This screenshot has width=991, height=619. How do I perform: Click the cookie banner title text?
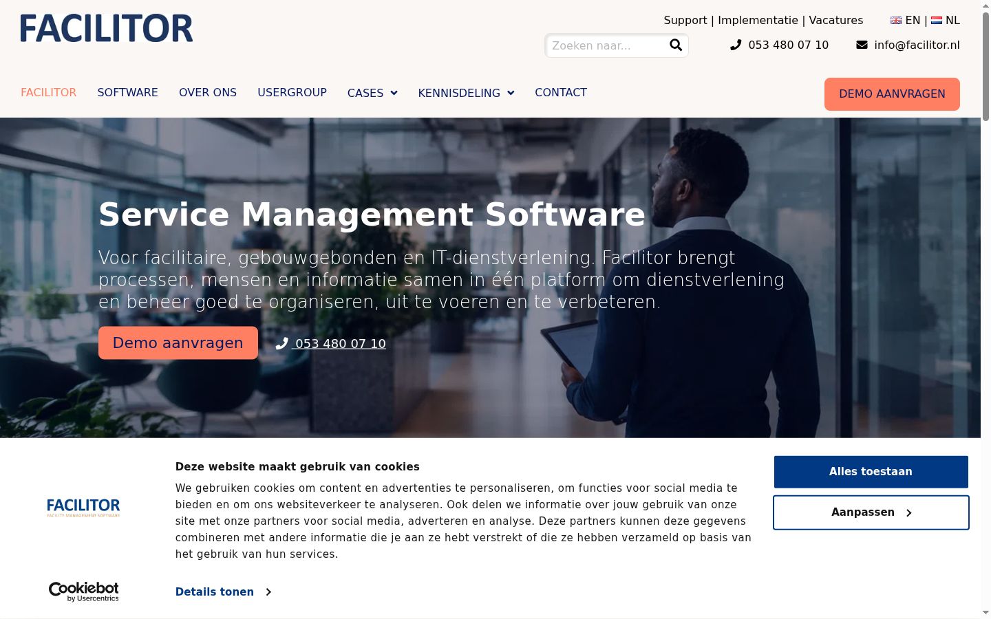[297, 466]
